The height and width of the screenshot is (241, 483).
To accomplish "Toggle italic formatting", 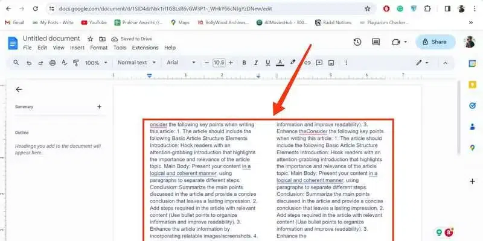I will point(255,63).
